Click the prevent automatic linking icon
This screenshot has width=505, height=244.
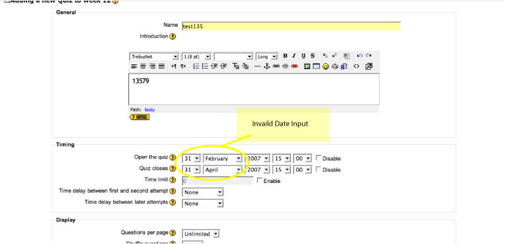click(x=294, y=66)
